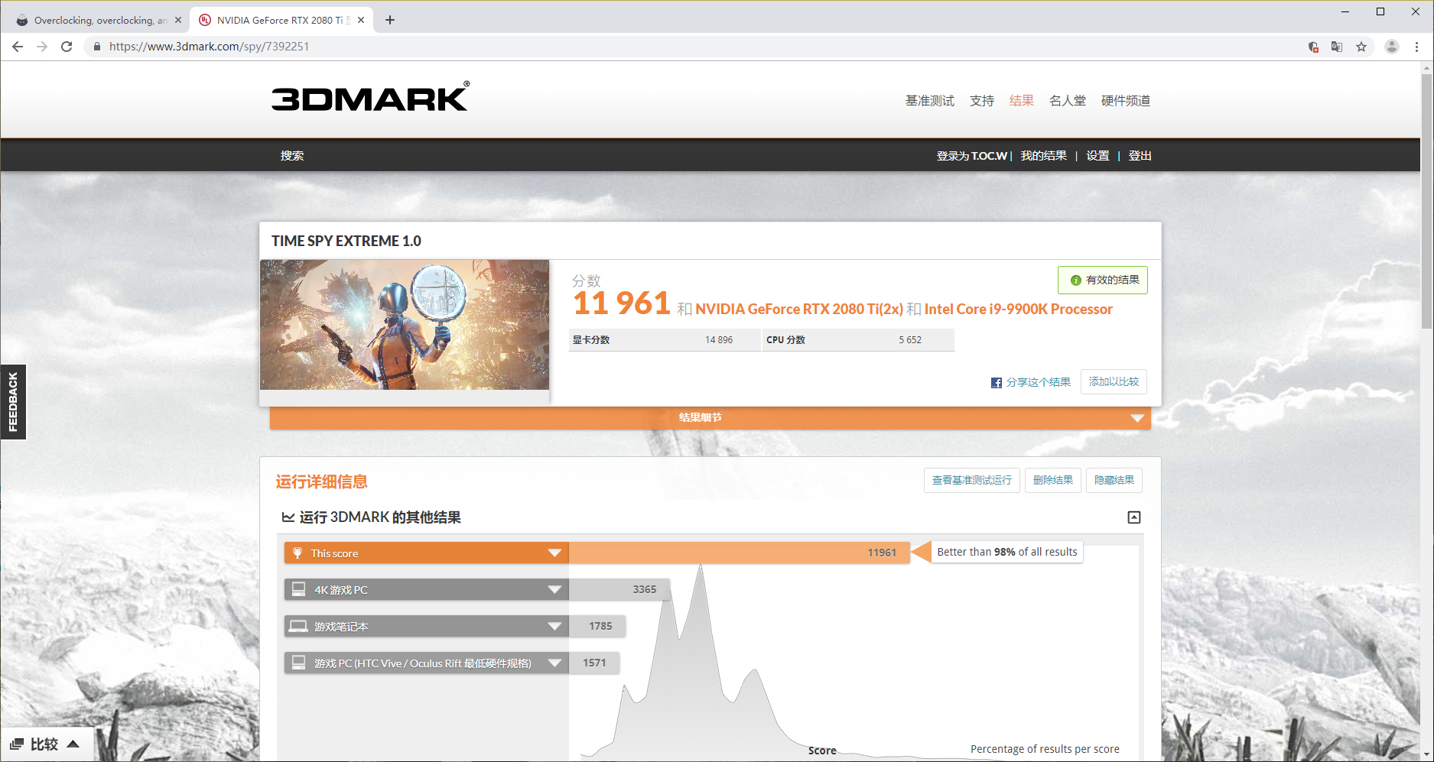The width and height of the screenshot is (1434, 762).
Task: Click the compare stack icon at bottom
Action: point(17,744)
